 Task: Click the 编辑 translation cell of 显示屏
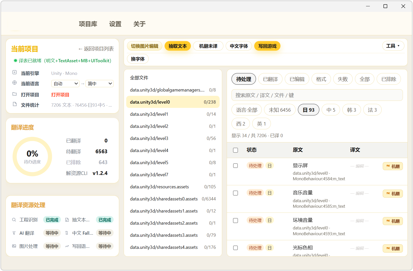coord(360,166)
